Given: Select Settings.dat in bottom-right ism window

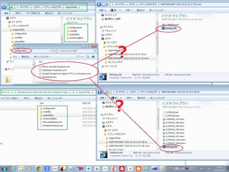Looking at the screenshot, I should tap(170, 147).
